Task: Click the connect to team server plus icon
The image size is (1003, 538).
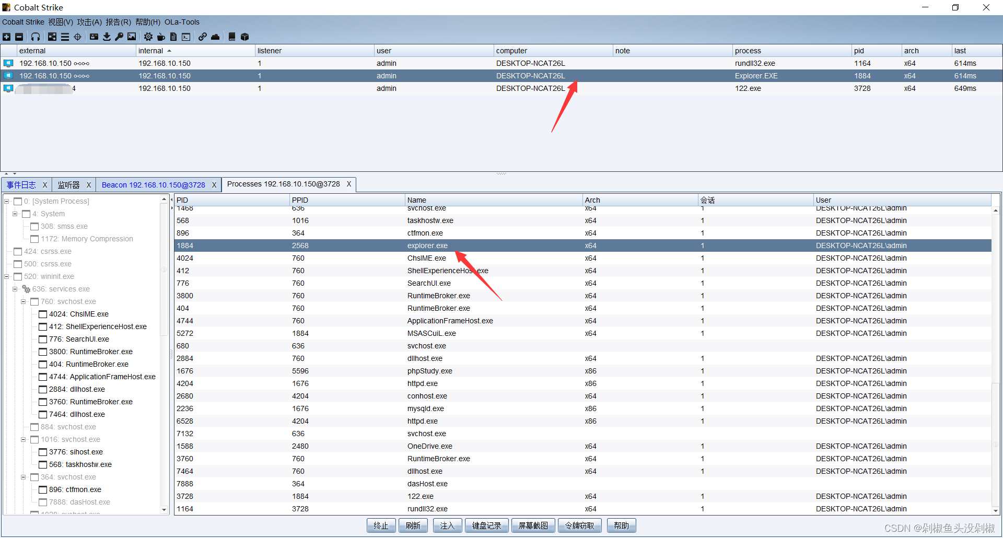Action: pyautogui.click(x=6, y=37)
